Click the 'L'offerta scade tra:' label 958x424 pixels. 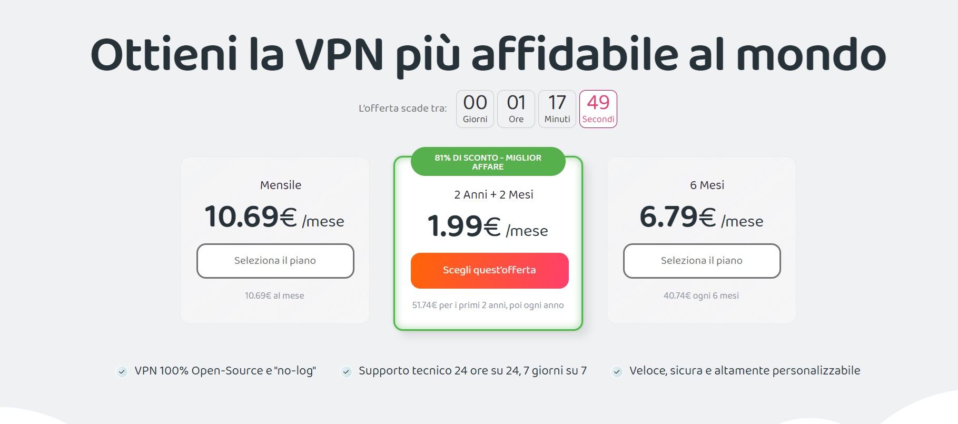(403, 108)
